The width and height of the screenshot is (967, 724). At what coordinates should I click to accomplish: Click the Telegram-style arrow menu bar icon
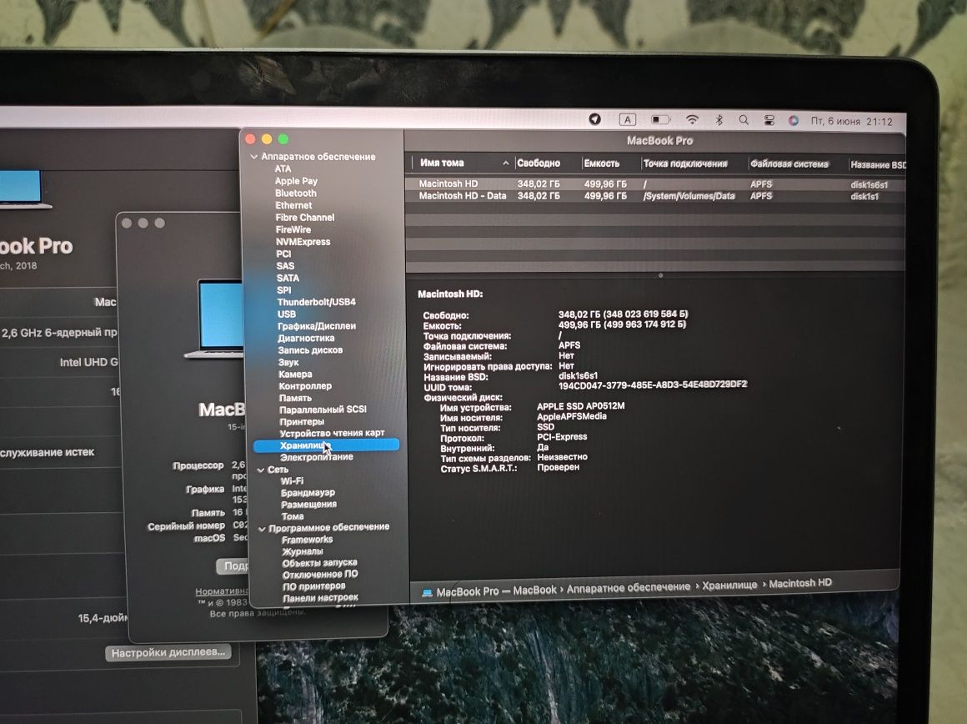595,119
